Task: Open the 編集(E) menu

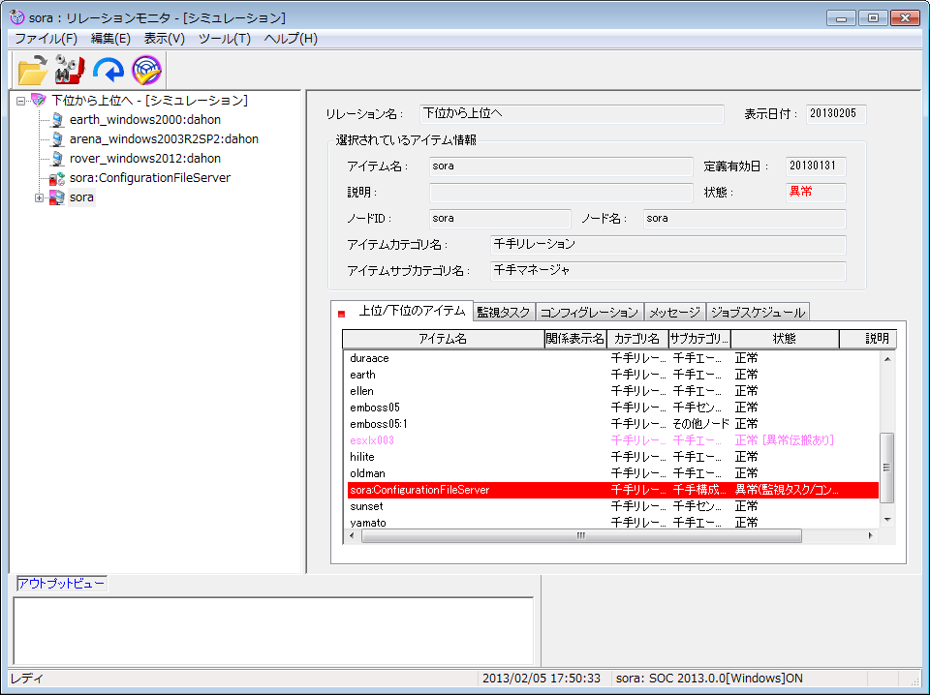Action: pyautogui.click(x=110, y=39)
